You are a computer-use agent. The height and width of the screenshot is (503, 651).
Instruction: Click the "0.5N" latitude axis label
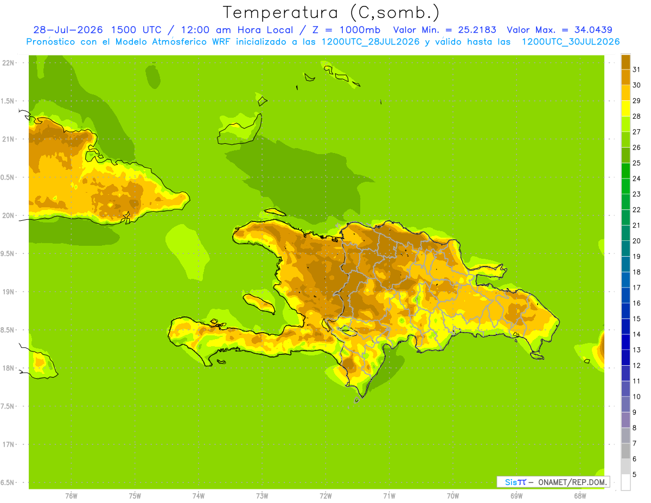8,177
